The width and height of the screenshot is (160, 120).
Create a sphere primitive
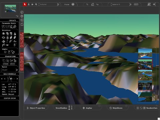point(3,34)
